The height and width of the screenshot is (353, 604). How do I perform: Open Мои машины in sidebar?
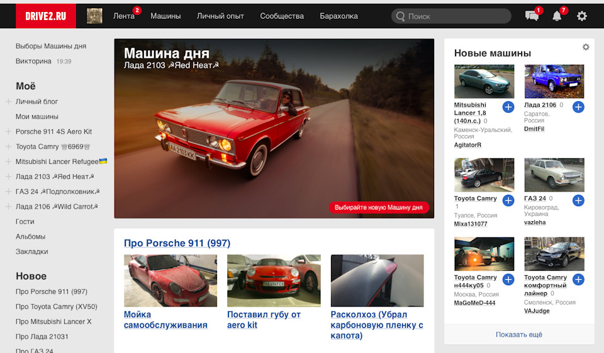[x=37, y=116]
